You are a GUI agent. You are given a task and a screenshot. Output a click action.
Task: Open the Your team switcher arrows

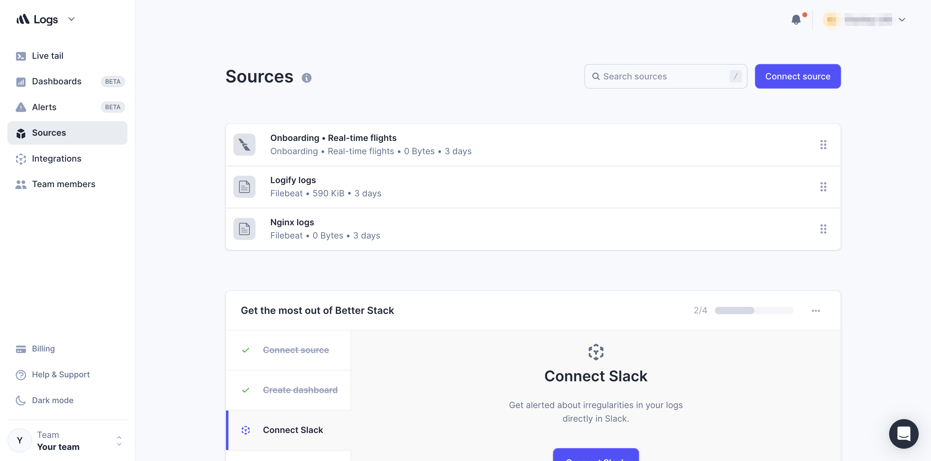[119, 441]
